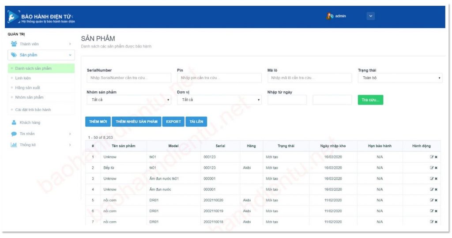Viewport: 452px width, 238px height.
Task: Click delete icon for Ấm đun nước tk01 row
Action: click(x=436, y=178)
